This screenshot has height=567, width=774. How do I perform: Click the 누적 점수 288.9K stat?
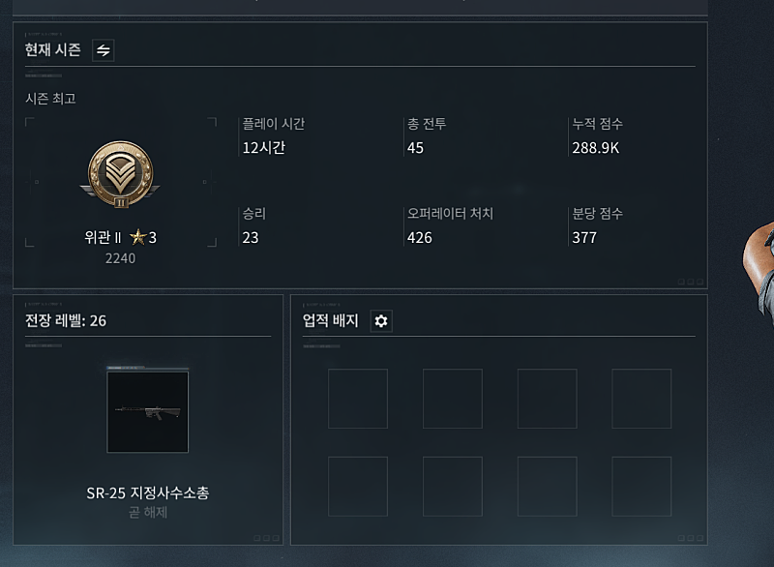pos(597,135)
